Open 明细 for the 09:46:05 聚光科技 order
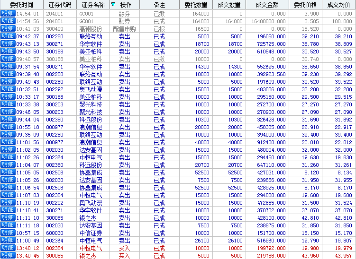 (x=8, y=112)
